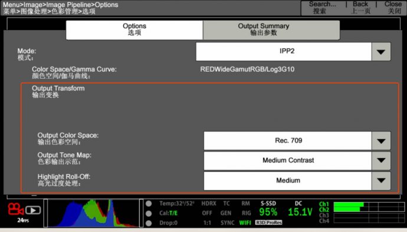This screenshot has height=232, width=407.
Task: Click the Search... button
Action: coord(323,8)
